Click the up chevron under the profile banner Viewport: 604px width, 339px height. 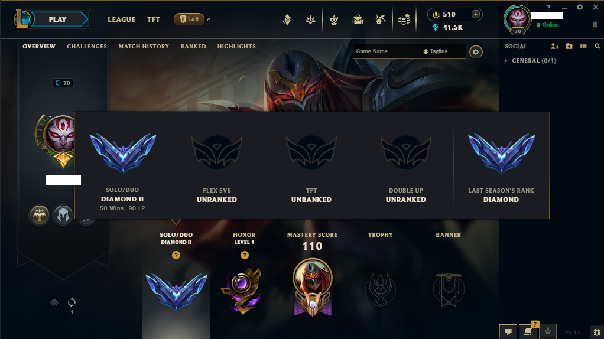click(x=54, y=302)
